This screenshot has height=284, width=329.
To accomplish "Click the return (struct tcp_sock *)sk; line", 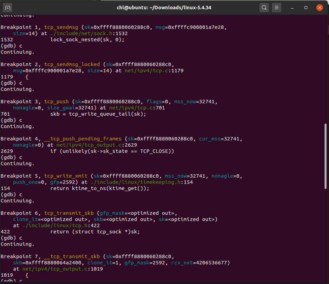I will coord(95,232).
